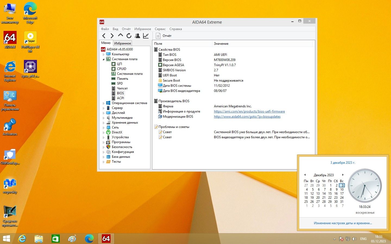
Task: Select CPUID tree entry
Action: 121,69
